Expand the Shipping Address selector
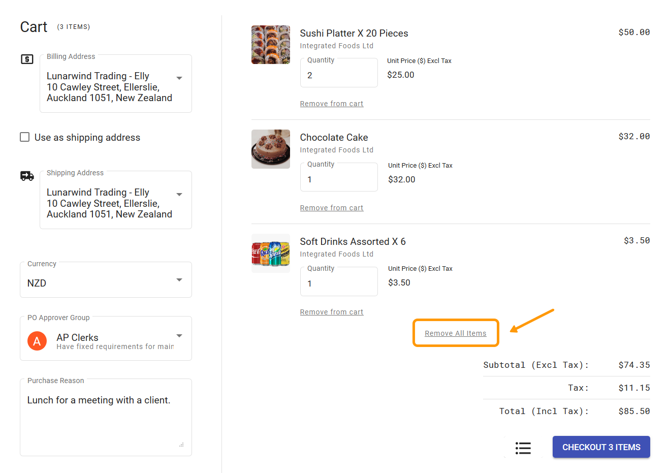 coord(179,194)
